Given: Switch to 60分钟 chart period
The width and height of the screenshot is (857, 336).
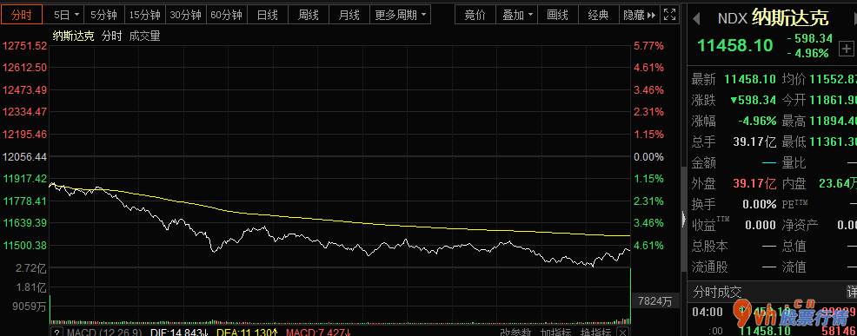Looking at the screenshot, I should (x=226, y=15).
